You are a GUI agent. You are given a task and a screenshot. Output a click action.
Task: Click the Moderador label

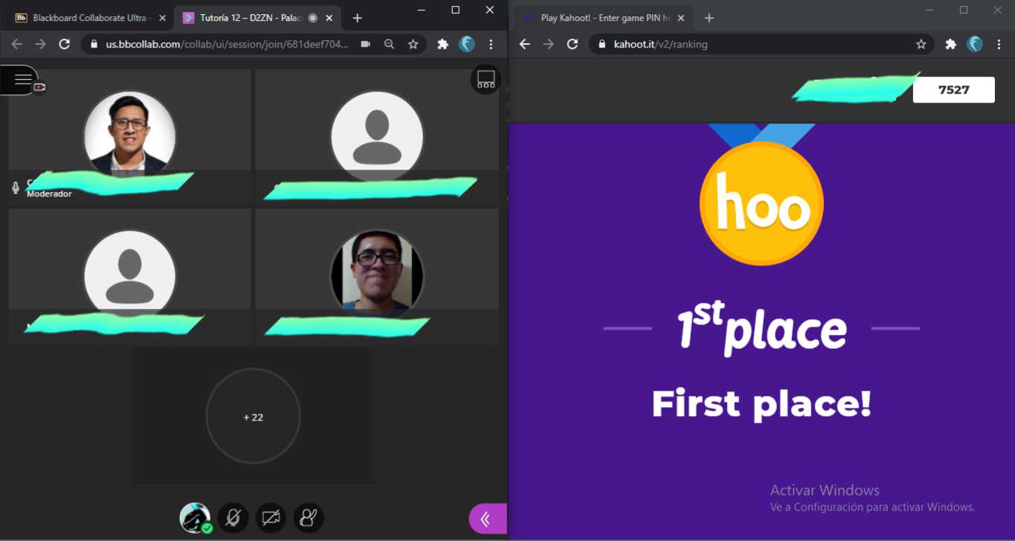[49, 193]
